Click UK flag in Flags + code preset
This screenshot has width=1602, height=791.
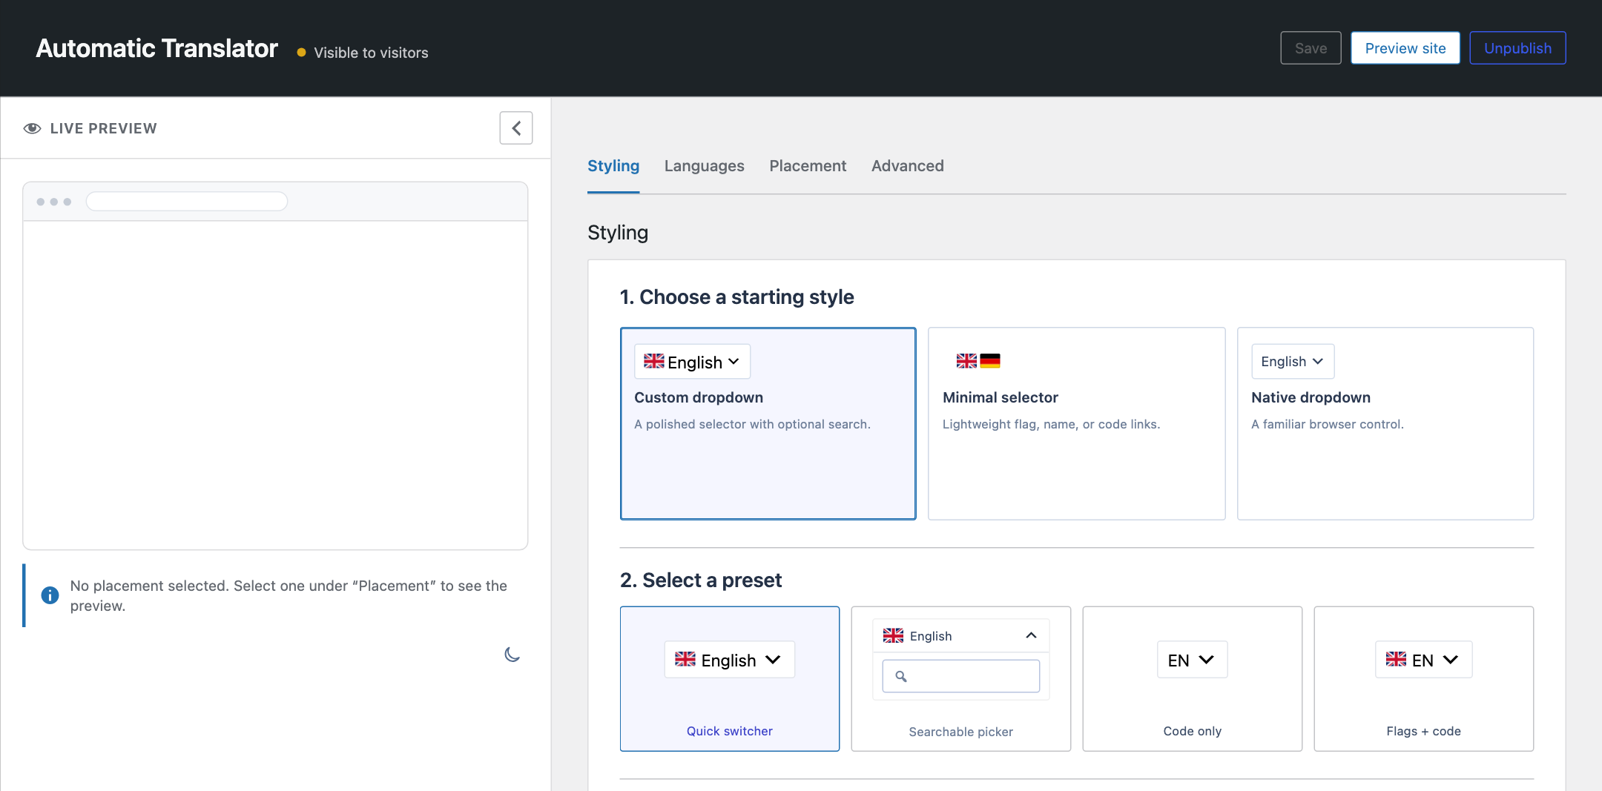pyautogui.click(x=1396, y=659)
